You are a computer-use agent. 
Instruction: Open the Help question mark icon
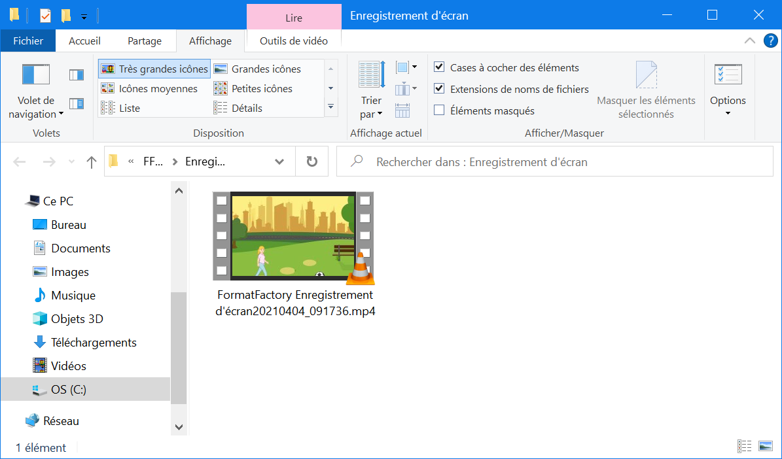tap(770, 41)
